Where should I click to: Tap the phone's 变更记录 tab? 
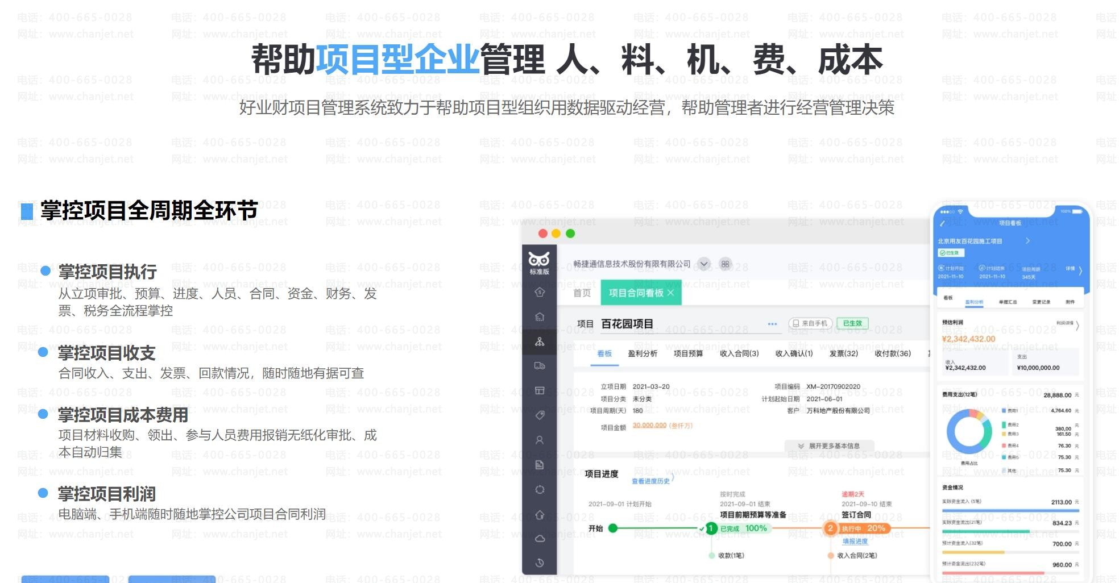coord(1041,302)
